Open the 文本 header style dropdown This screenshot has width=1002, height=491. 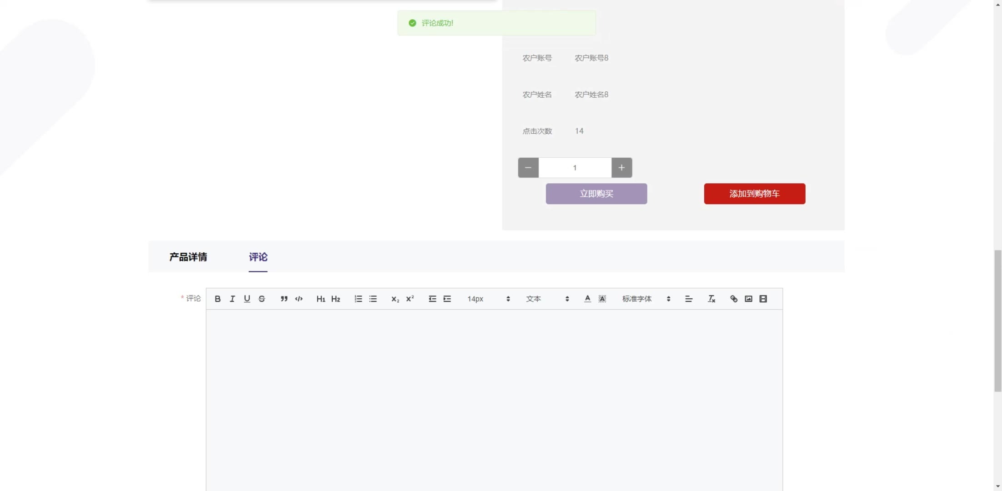click(x=547, y=299)
